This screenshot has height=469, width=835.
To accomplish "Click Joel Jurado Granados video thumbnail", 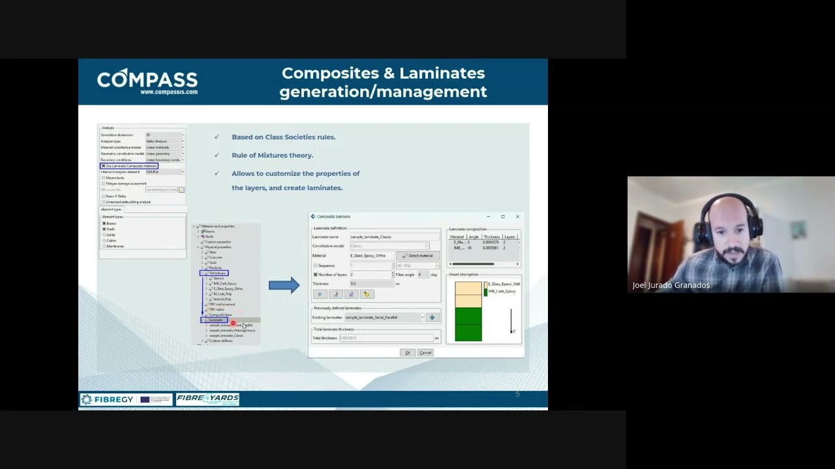I will click(x=731, y=234).
